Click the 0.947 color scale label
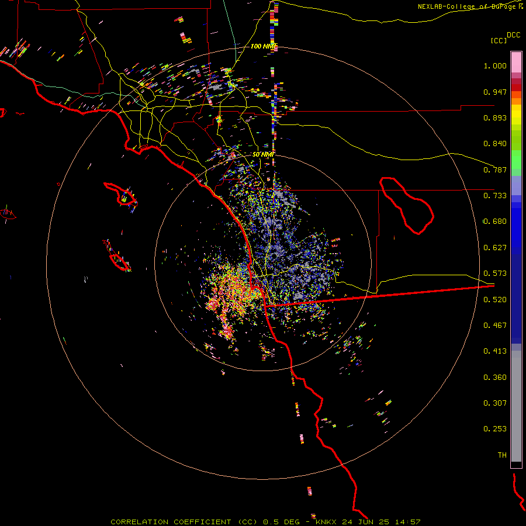Screen dimensions: 526x526 pyautogui.click(x=495, y=92)
